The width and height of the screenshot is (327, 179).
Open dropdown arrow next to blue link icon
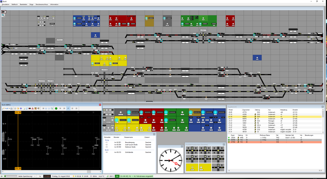(9, 108)
